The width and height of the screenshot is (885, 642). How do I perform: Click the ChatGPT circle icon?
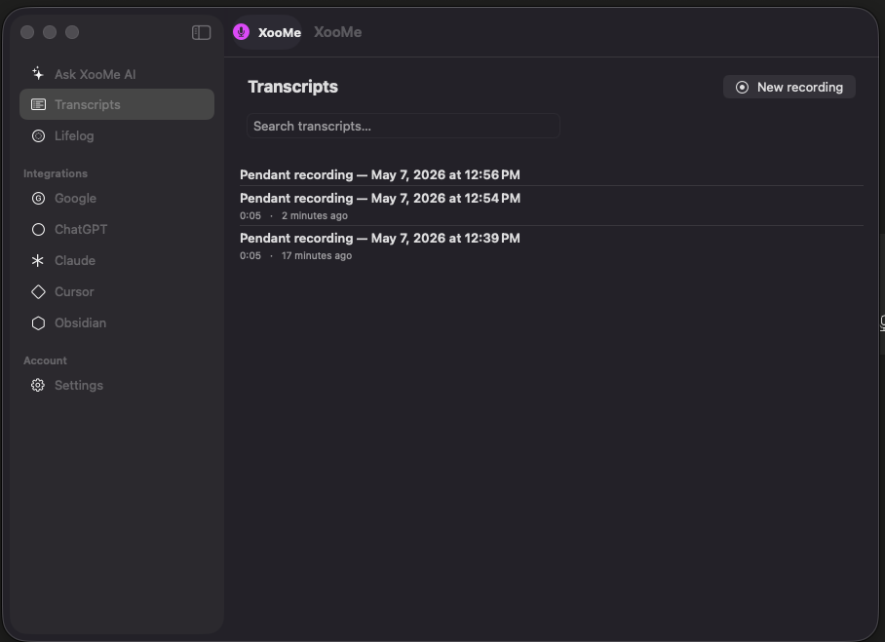[x=38, y=230]
